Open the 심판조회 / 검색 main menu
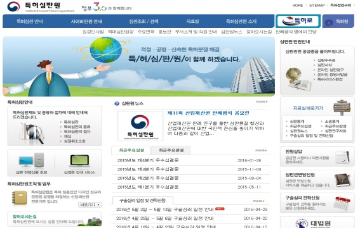Image resolution: width=360 pixels, height=228 pixels. click(143, 22)
